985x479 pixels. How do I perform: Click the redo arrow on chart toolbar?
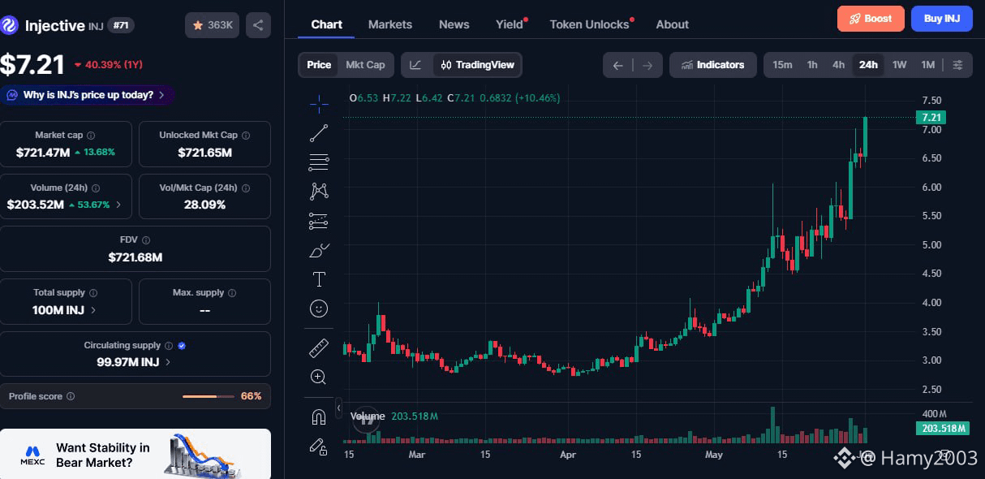647,65
